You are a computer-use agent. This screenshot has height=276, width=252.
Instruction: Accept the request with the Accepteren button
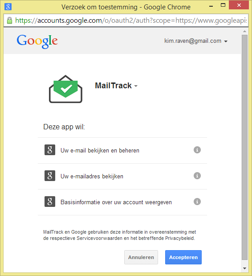[x=183, y=257]
